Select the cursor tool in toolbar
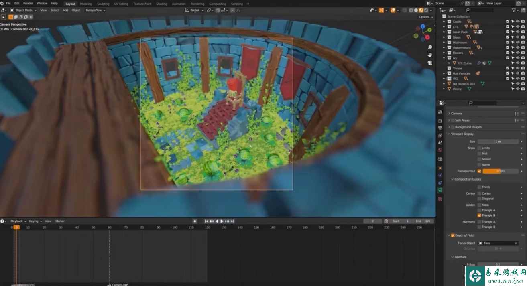527x286 pixels. 4,17
